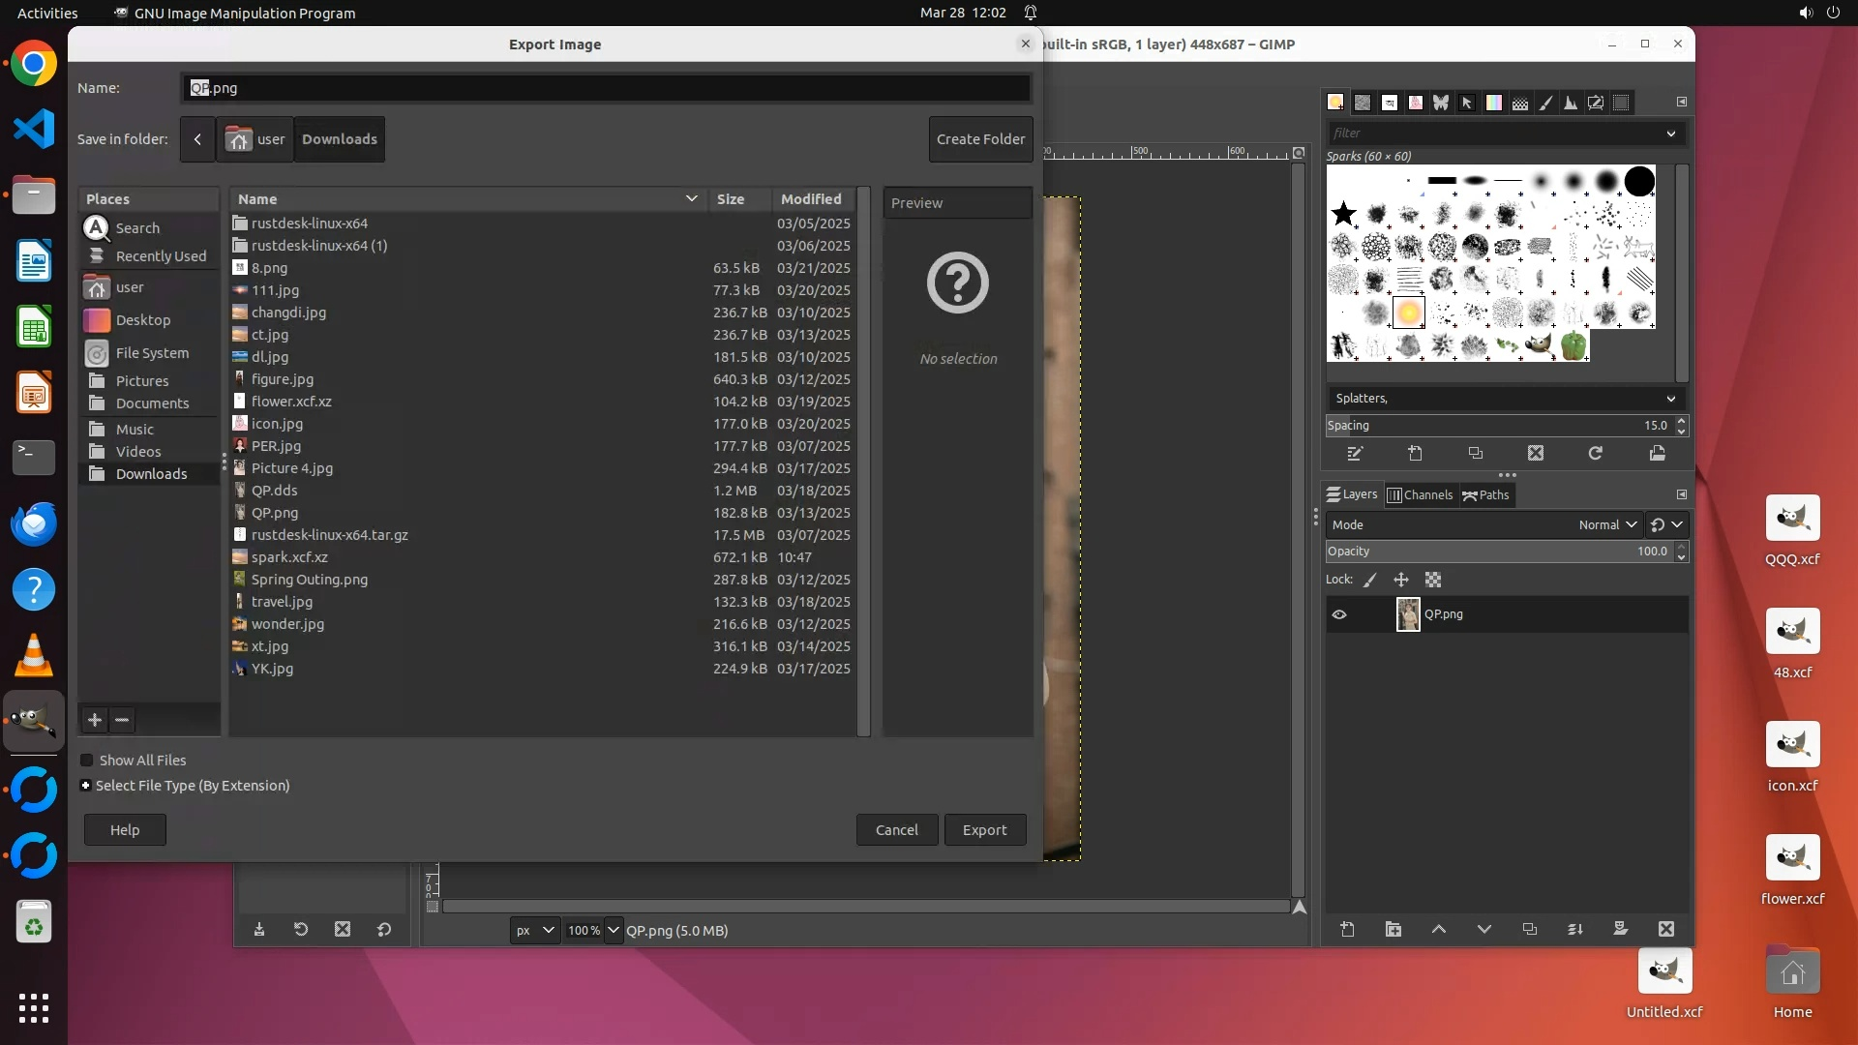Hide the QP.png layer eye icon
The height and width of the screenshot is (1045, 1858).
point(1339,614)
